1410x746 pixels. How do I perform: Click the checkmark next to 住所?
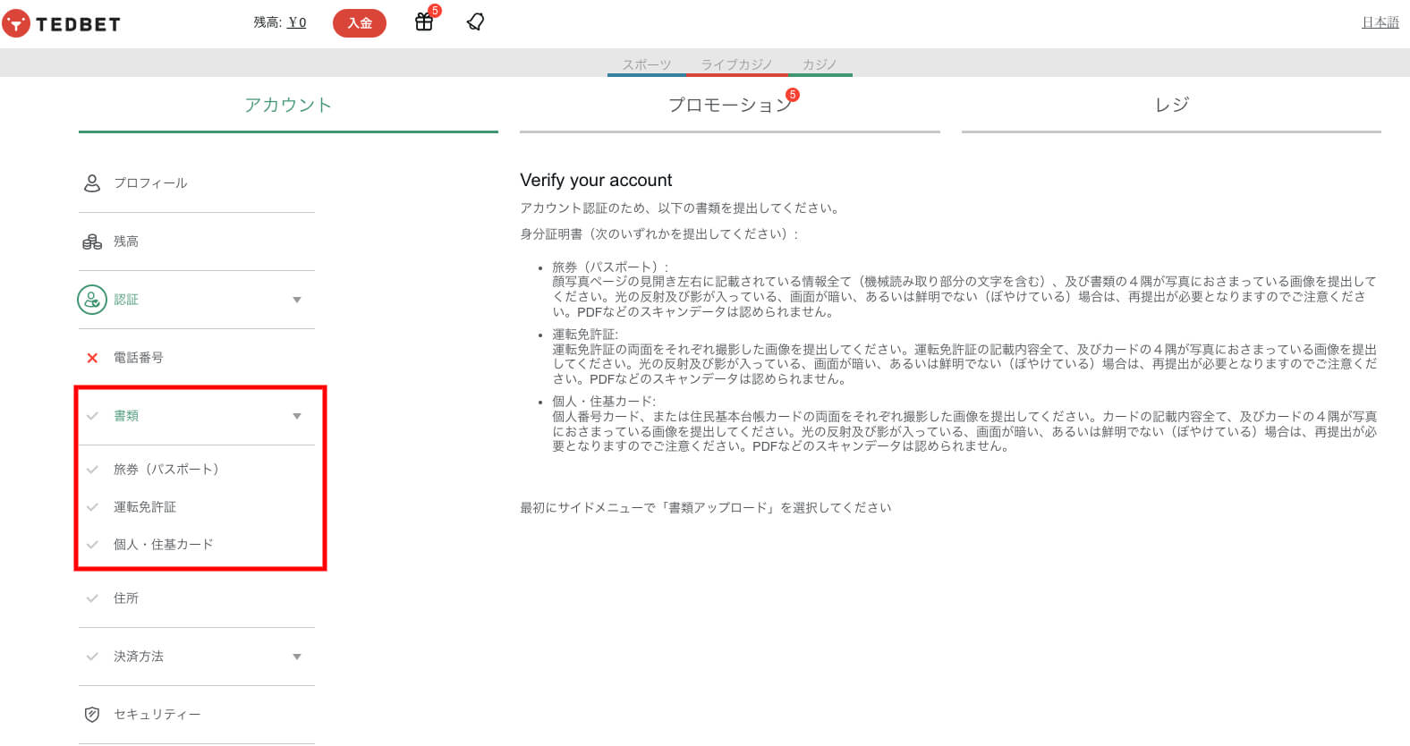click(x=92, y=598)
